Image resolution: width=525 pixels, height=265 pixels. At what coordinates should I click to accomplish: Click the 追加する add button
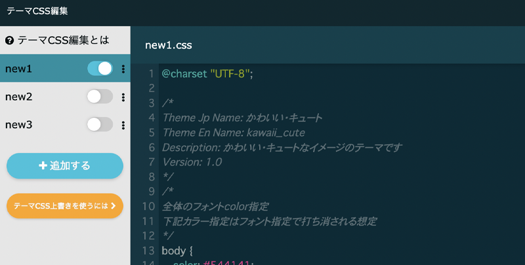click(x=65, y=166)
